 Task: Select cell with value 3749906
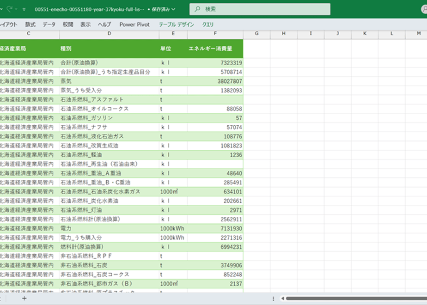point(215,265)
